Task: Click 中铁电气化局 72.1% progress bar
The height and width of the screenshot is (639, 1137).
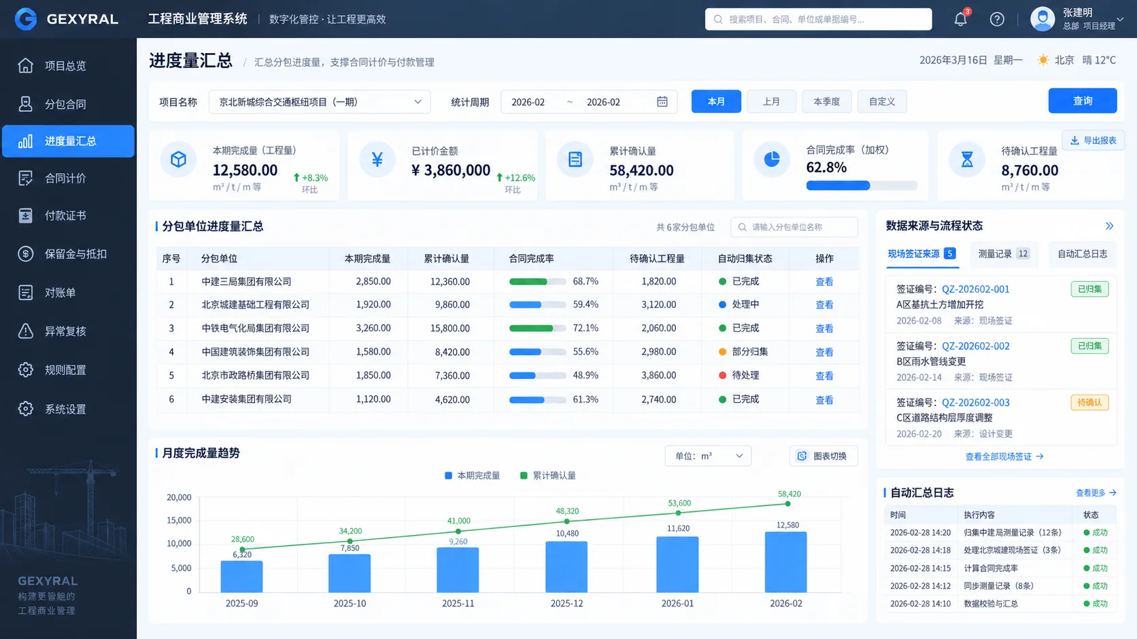Action: (537, 328)
